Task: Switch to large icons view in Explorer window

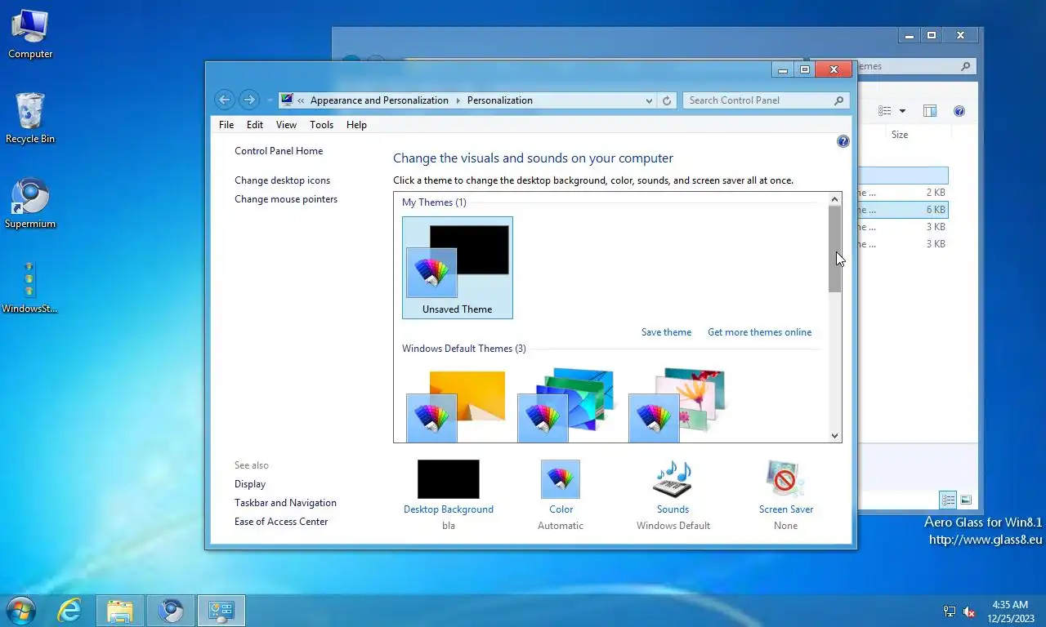Action: [966, 500]
